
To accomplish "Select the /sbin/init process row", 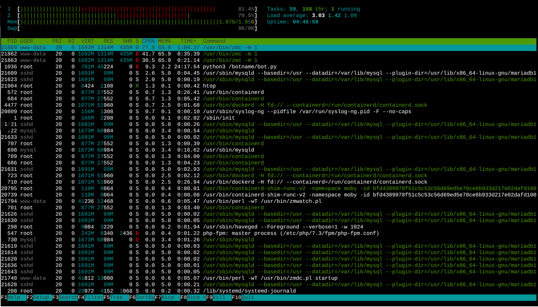I will click(x=269, y=118).
